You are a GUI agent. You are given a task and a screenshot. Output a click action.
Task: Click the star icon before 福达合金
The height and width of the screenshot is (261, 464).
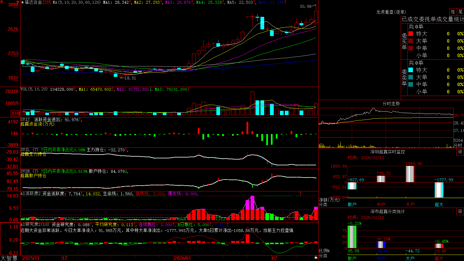click(x=22, y=2)
